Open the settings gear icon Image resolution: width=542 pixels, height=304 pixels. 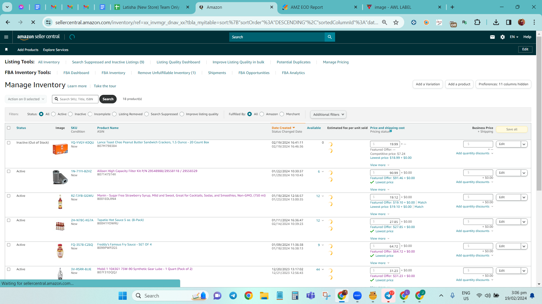tap(502, 37)
